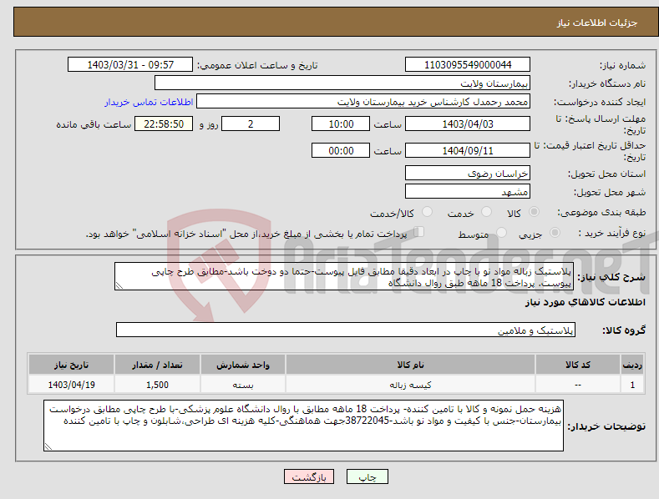Screen dimensions: 659x499
Task: Click the need date cell 1403/04/19
Action: (72, 385)
